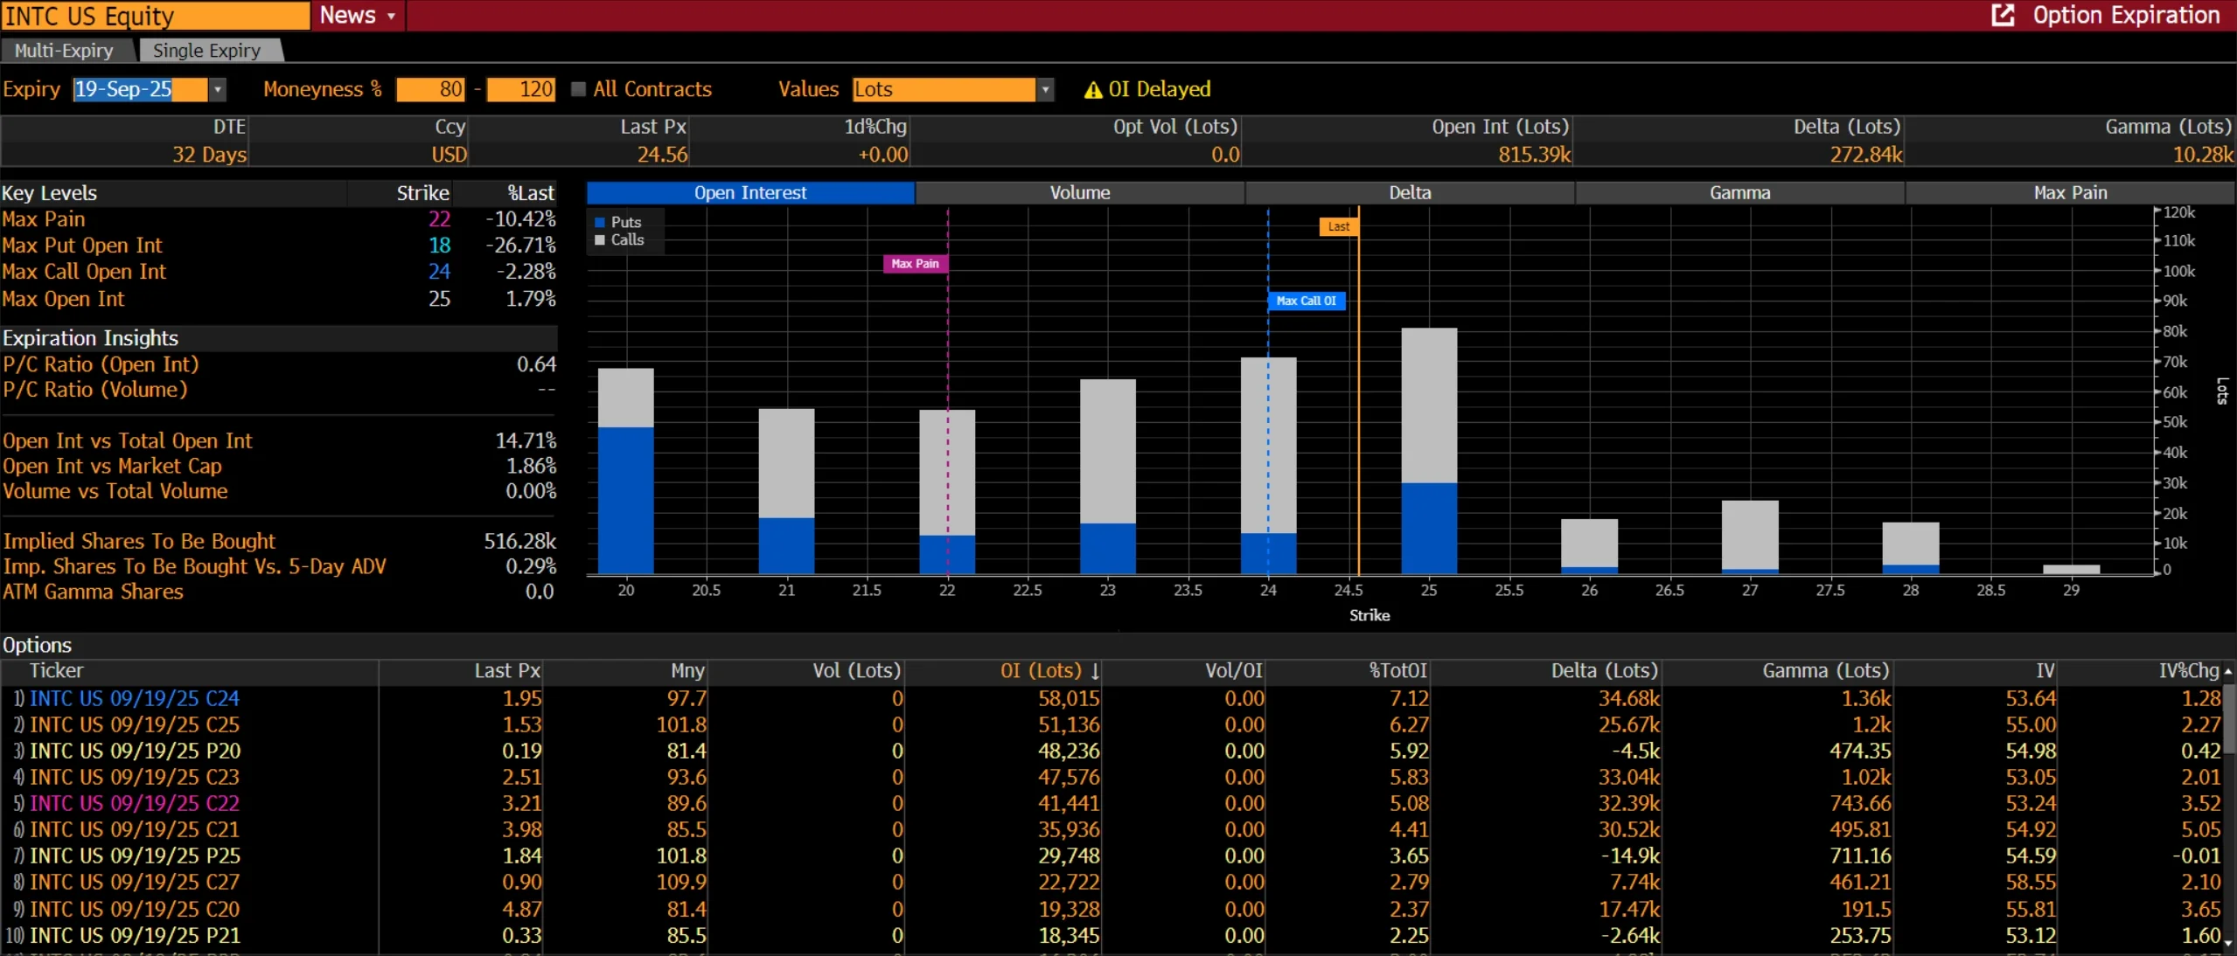Select the Open Interest chart tab

coord(750,193)
